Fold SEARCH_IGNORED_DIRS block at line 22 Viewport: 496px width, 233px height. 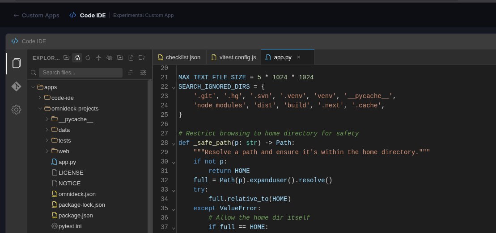point(174,88)
